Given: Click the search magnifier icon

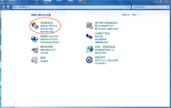Looking at the screenshot, I should tap(167, 7).
